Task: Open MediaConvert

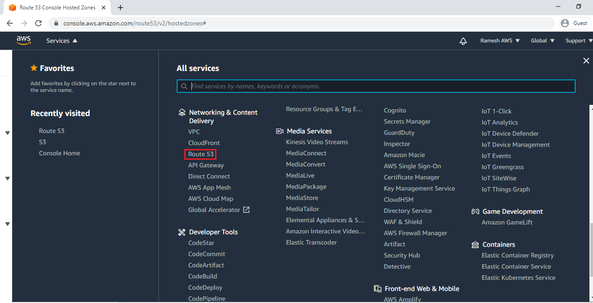Action: (306, 164)
